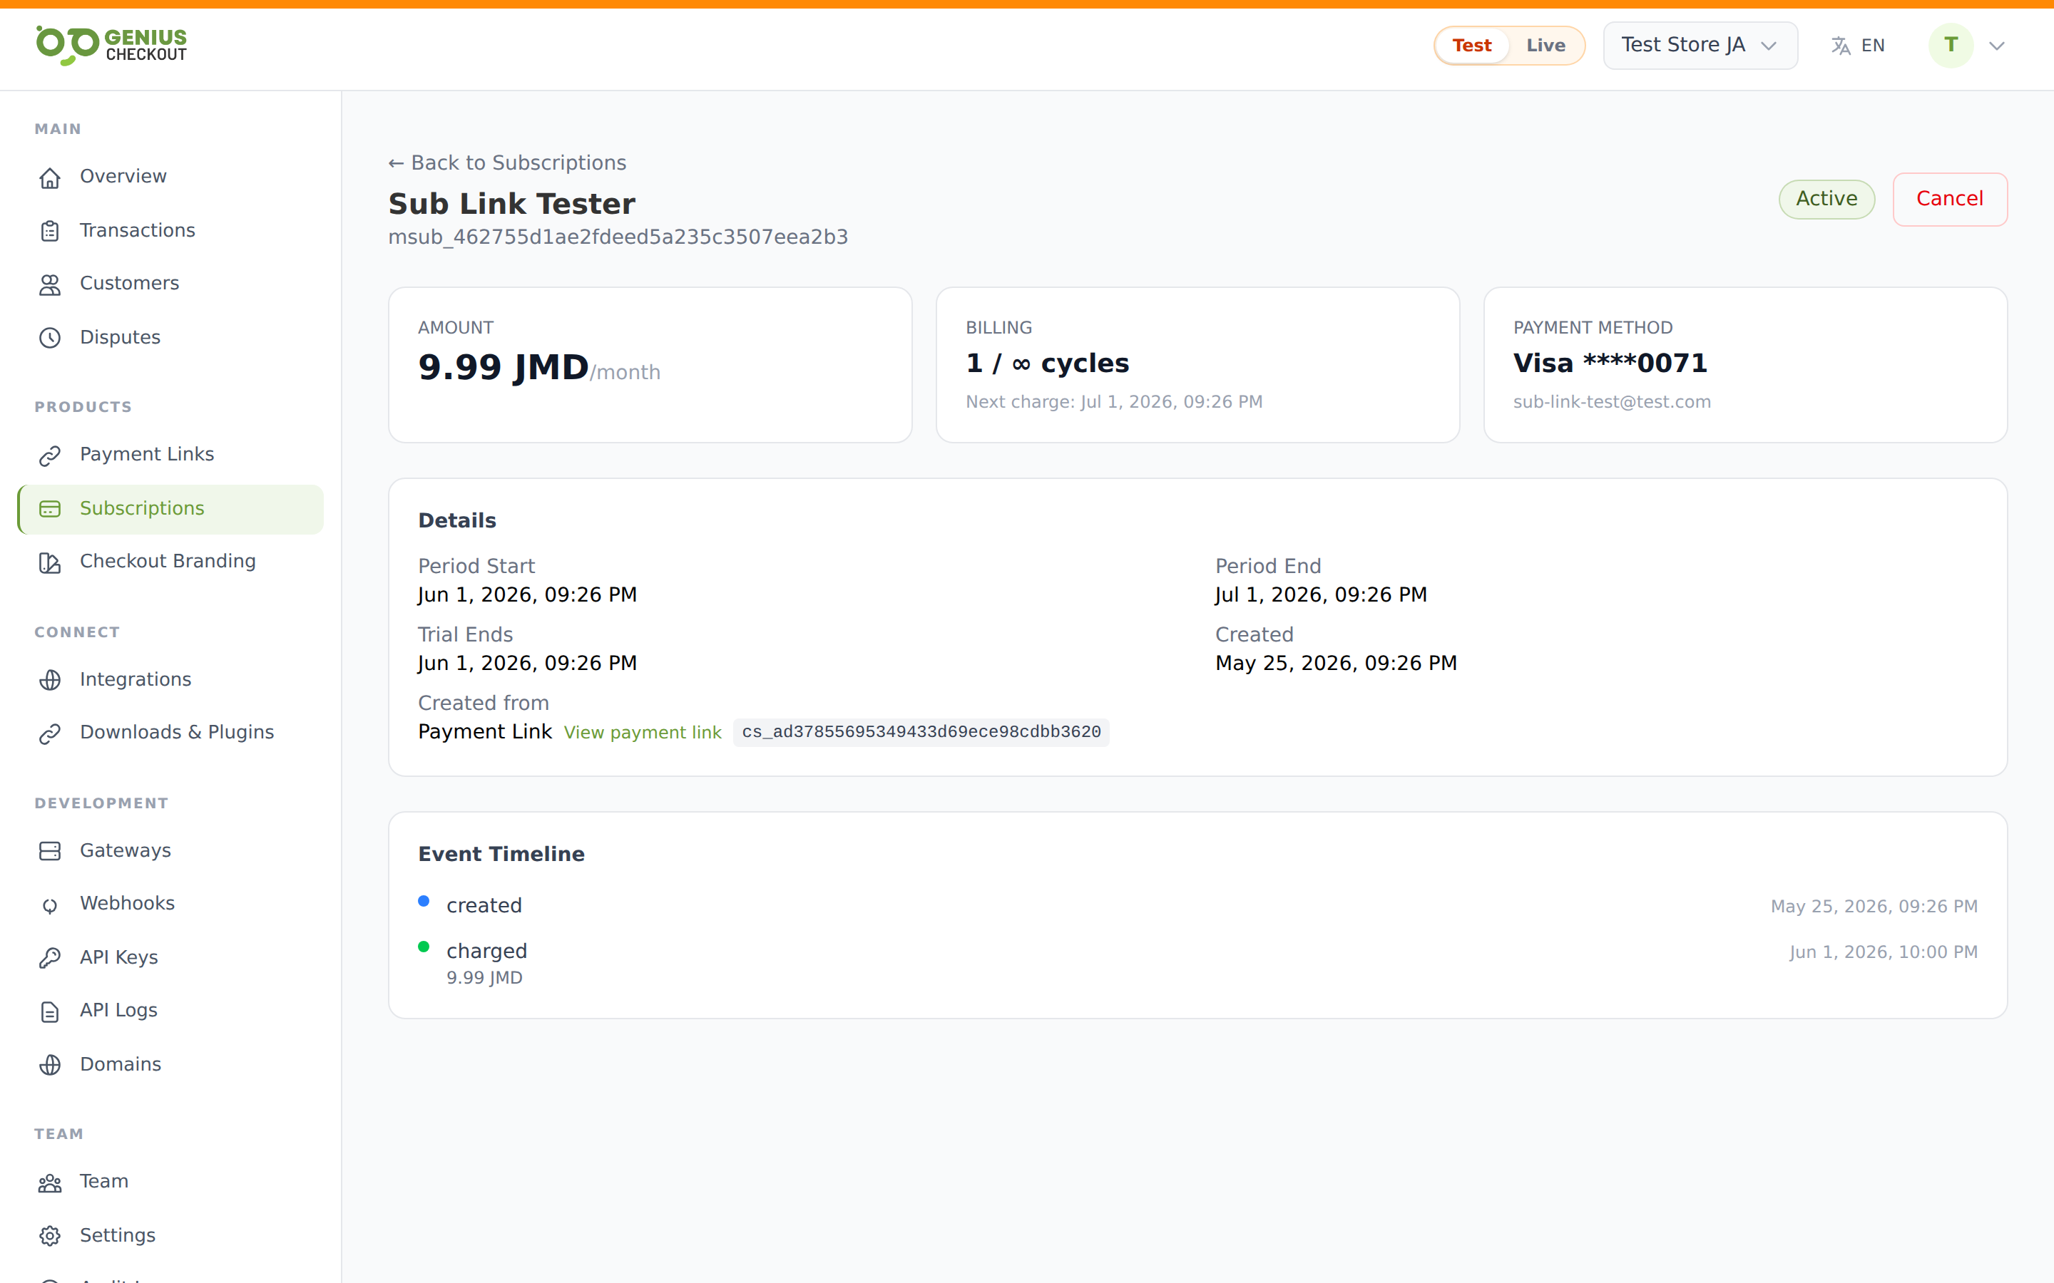Click the created timeline event
The height and width of the screenshot is (1283, 2054).
(484, 905)
